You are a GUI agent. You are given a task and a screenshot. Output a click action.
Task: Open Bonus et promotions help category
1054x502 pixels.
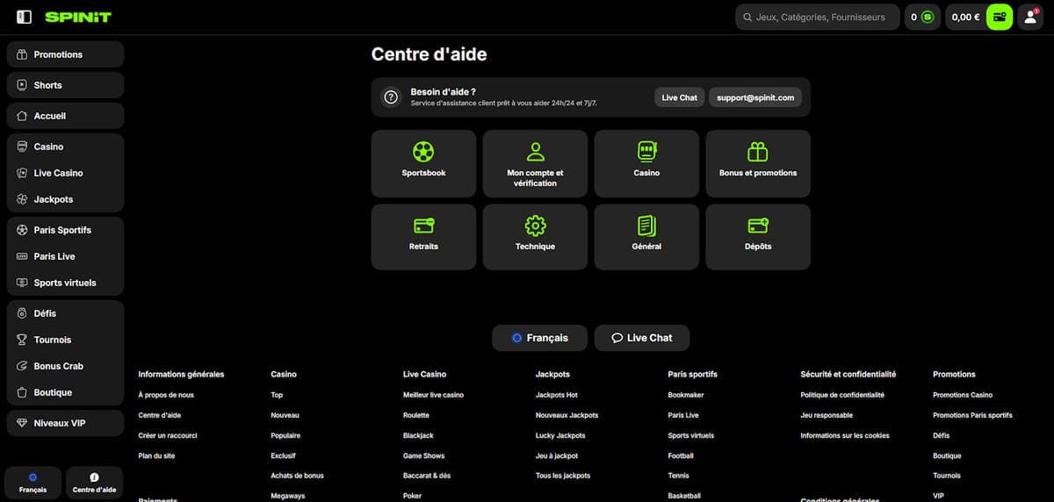coord(758,163)
